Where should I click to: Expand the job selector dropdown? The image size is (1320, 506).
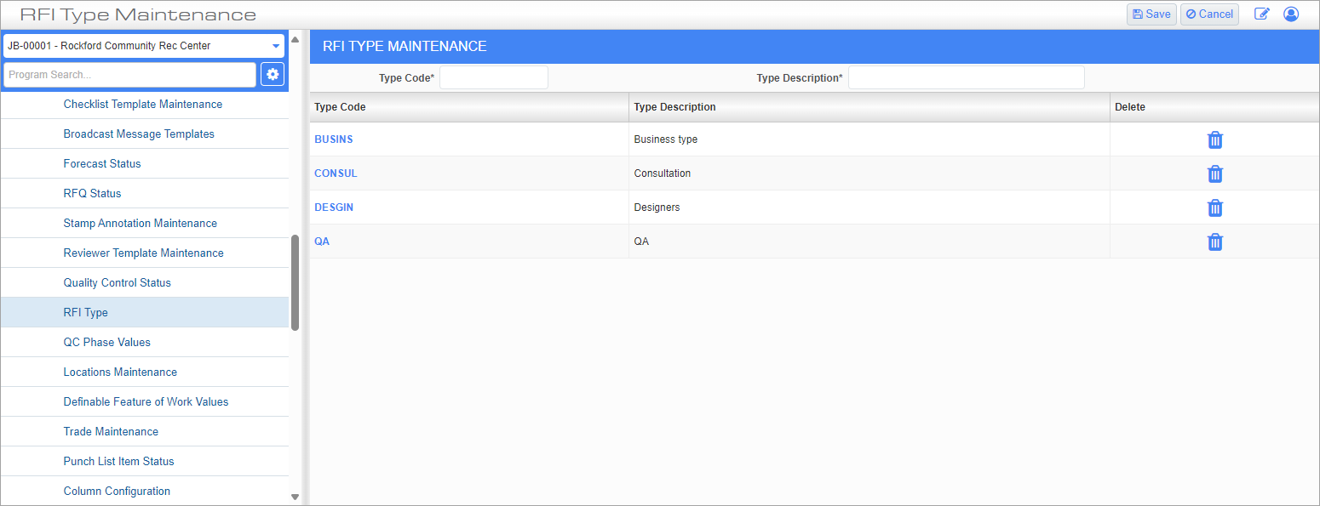coord(275,46)
